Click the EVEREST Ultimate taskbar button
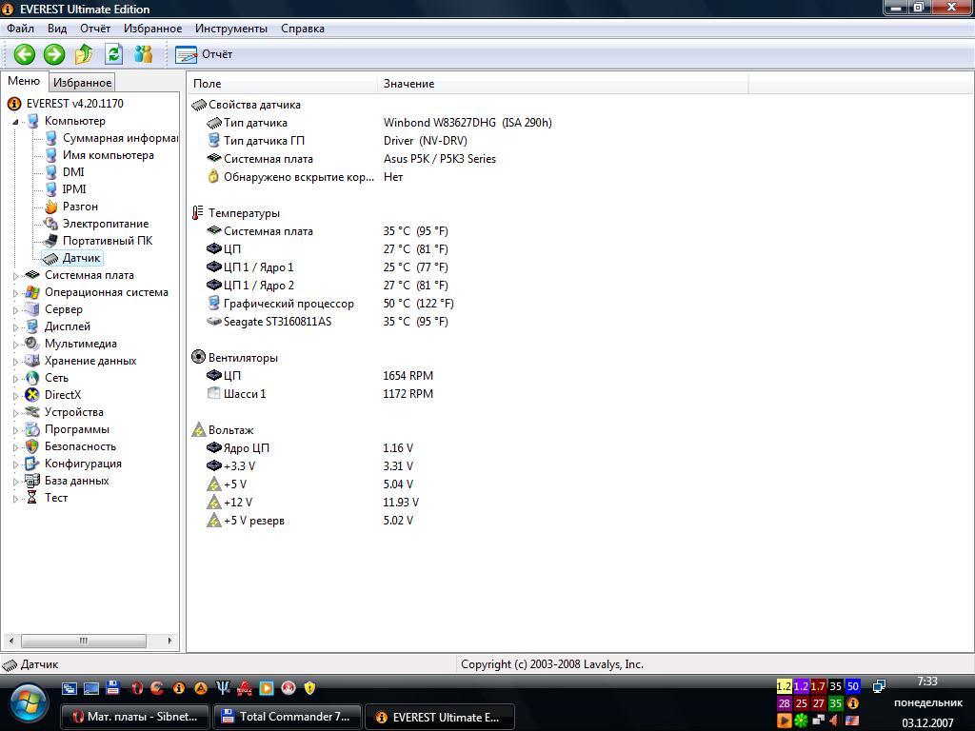975x731 pixels. (x=439, y=717)
